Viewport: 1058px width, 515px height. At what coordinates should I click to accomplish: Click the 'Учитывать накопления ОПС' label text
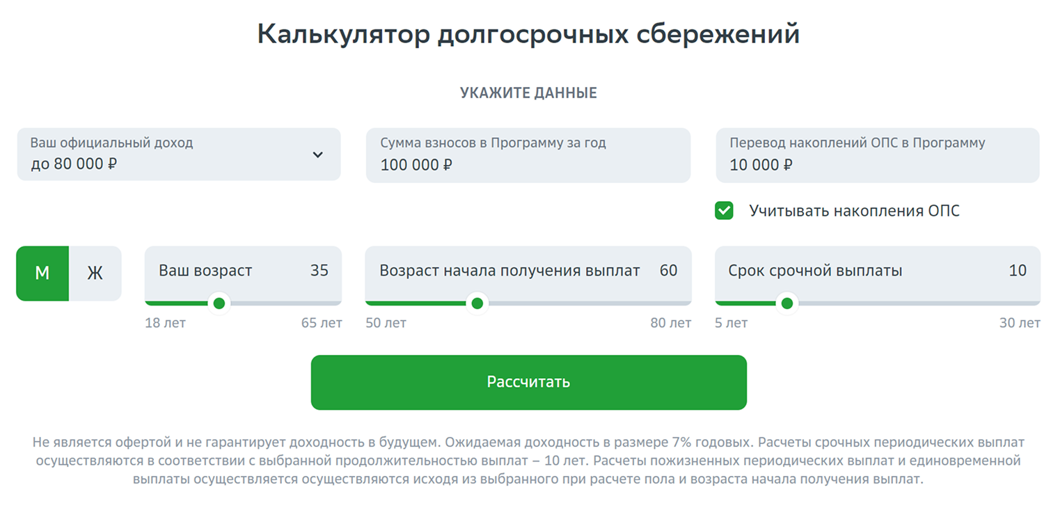pyautogui.click(x=854, y=211)
